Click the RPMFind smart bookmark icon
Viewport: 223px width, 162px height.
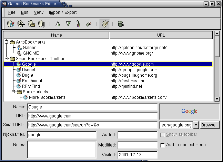(x=19, y=86)
